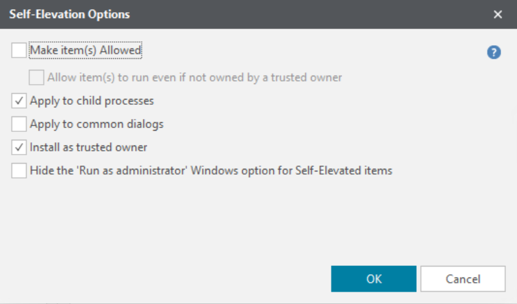Click the greyed-out trusted owner override checkbox
Viewport: 517px width, 304px height.
tap(36, 77)
